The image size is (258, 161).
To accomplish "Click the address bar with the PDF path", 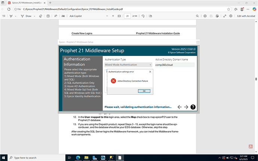I will point(122,9).
